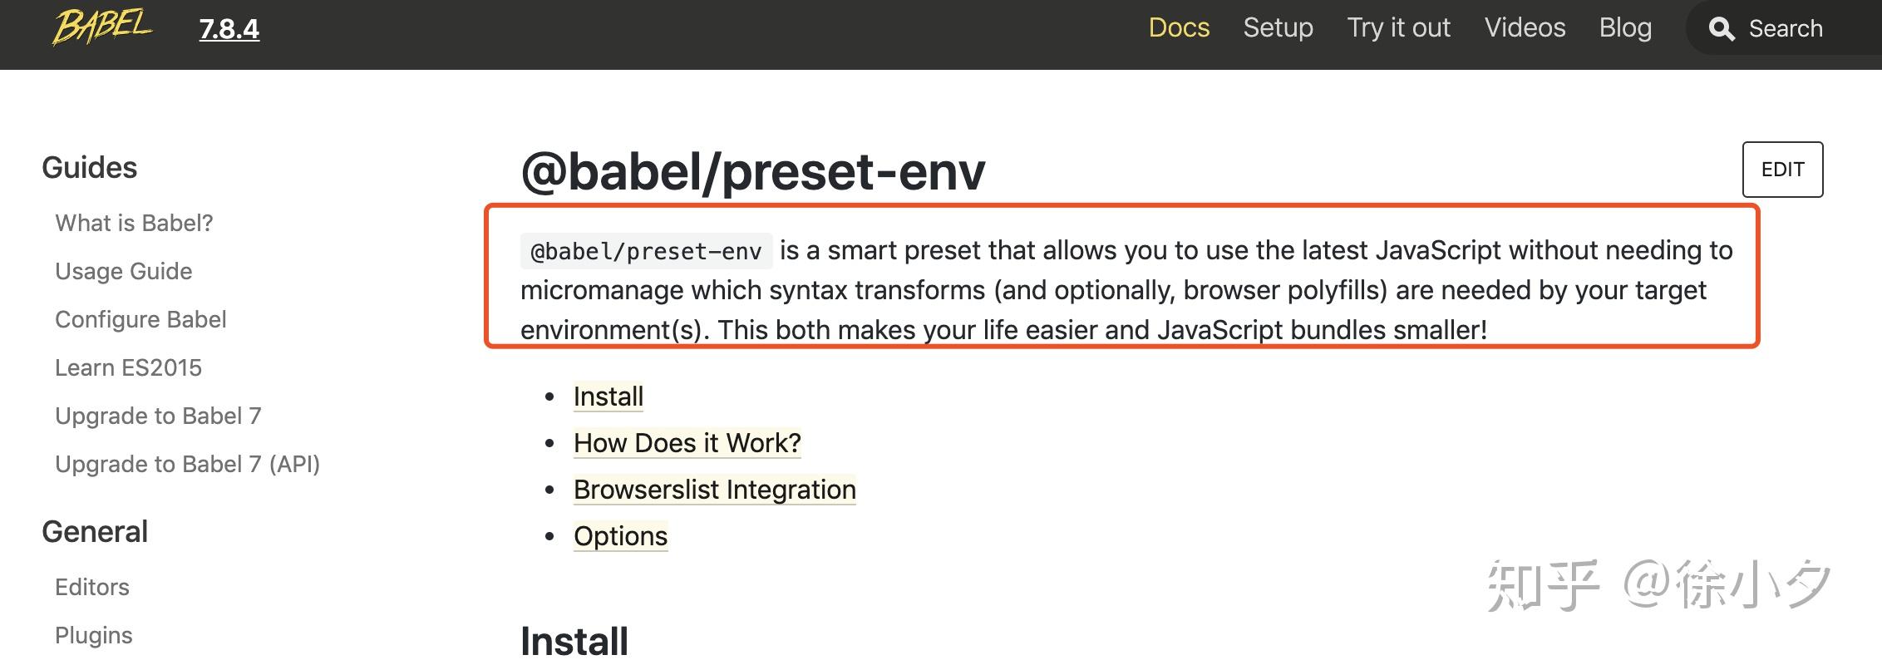Jump to the Install section link
1882x660 pixels.
(x=608, y=396)
